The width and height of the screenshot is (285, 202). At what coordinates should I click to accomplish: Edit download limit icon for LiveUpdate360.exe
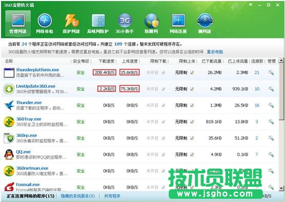click(163, 89)
